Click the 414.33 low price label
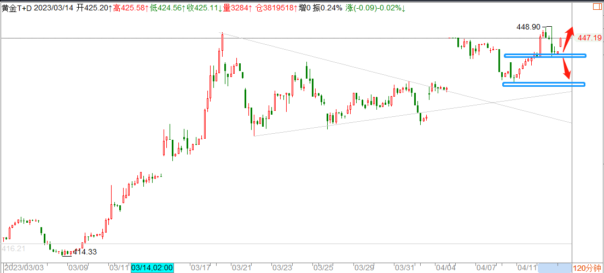Screen dimensions: 604x273 click(85, 252)
